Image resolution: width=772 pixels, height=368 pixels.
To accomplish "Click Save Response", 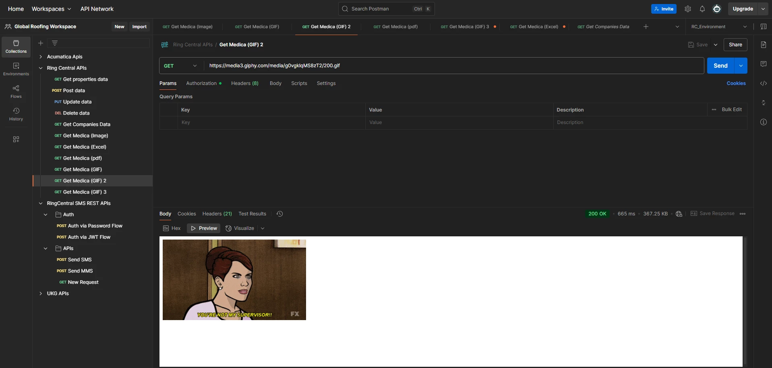I will [712, 214].
